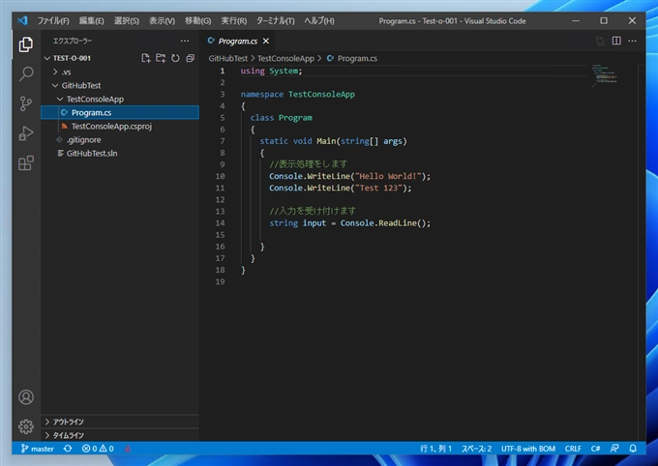Click Program.cs in the breadcrumb

click(x=357, y=58)
